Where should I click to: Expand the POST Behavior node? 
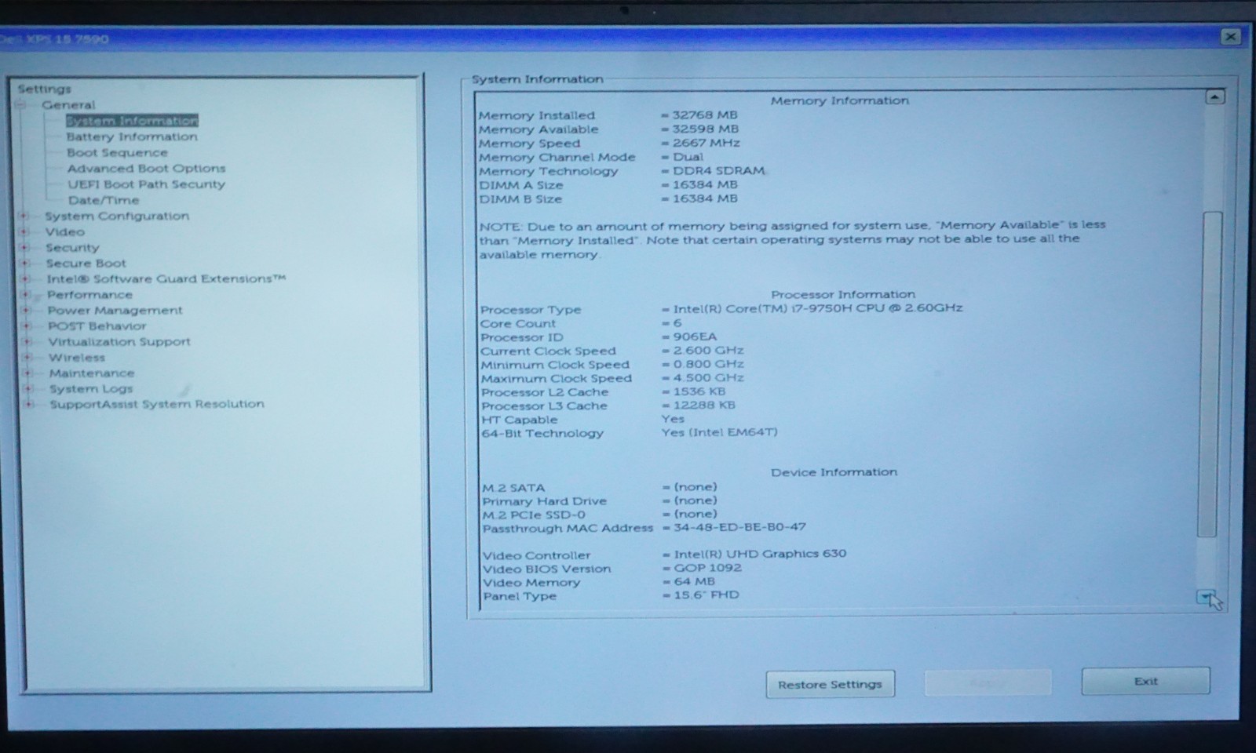(26, 326)
